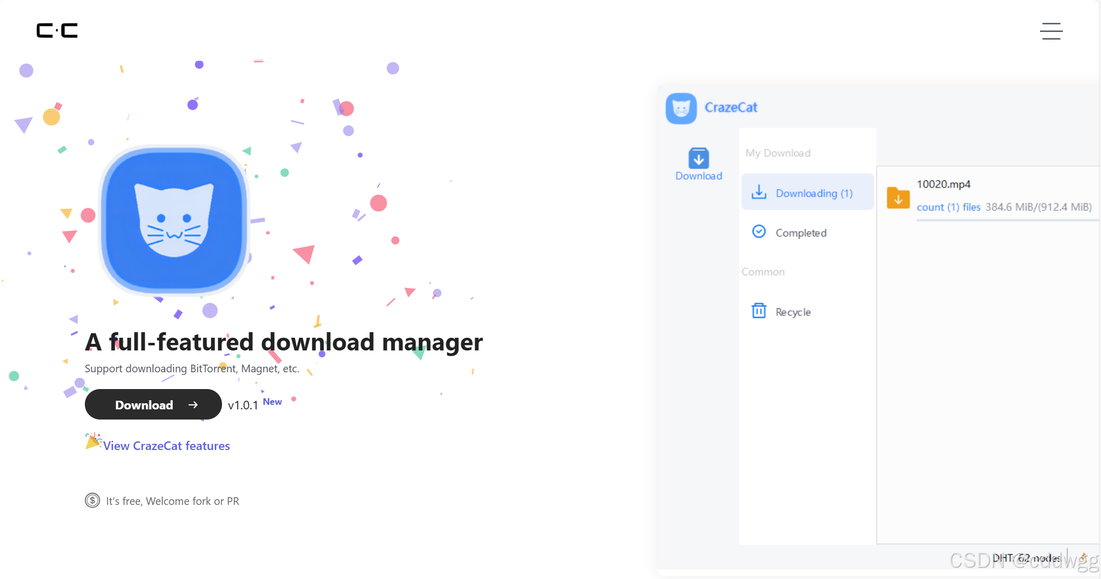Open the hamburger menu icon
Screen dimensions: 1101x579
click(x=1051, y=31)
